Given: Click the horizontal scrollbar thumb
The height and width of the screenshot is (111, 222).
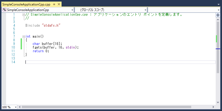Looking at the screenshot, I should coord(107,107).
